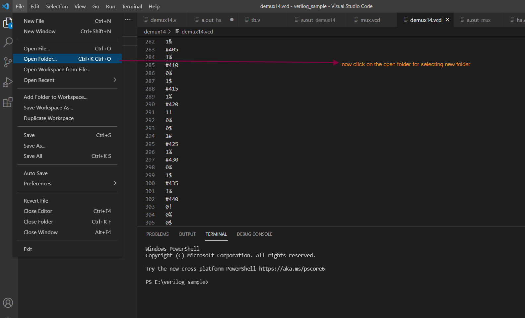525x318 pixels.
Task: Click demux14.vcd breadcrumb item
Action: coord(197,32)
